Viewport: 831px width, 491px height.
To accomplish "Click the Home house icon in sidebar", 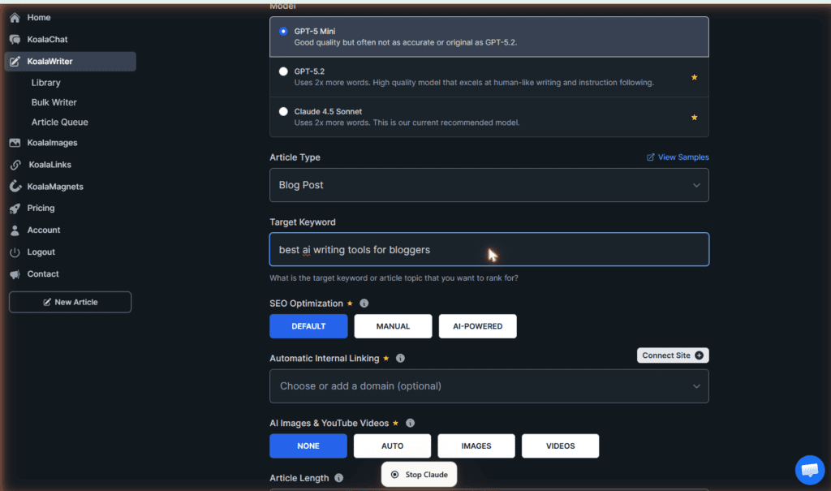I will [15, 18].
